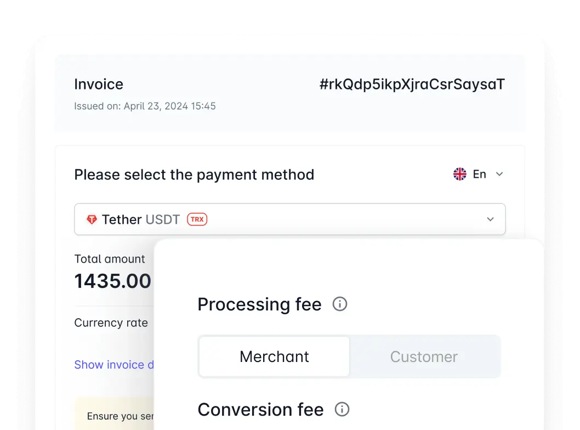Click the Tether USDT currency name
This screenshot has width=580, height=430.
141,219
